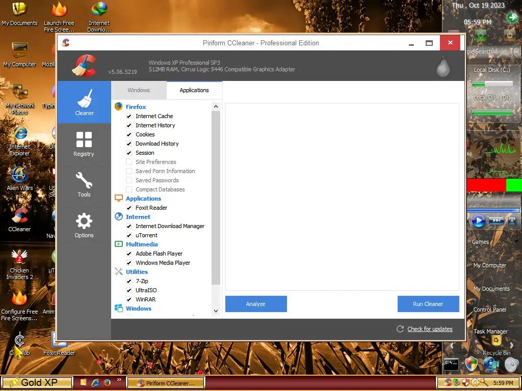522x391 pixels.
Task: Open the Cleaner section in CCleaner sidebar
Action: pos(84,102)
